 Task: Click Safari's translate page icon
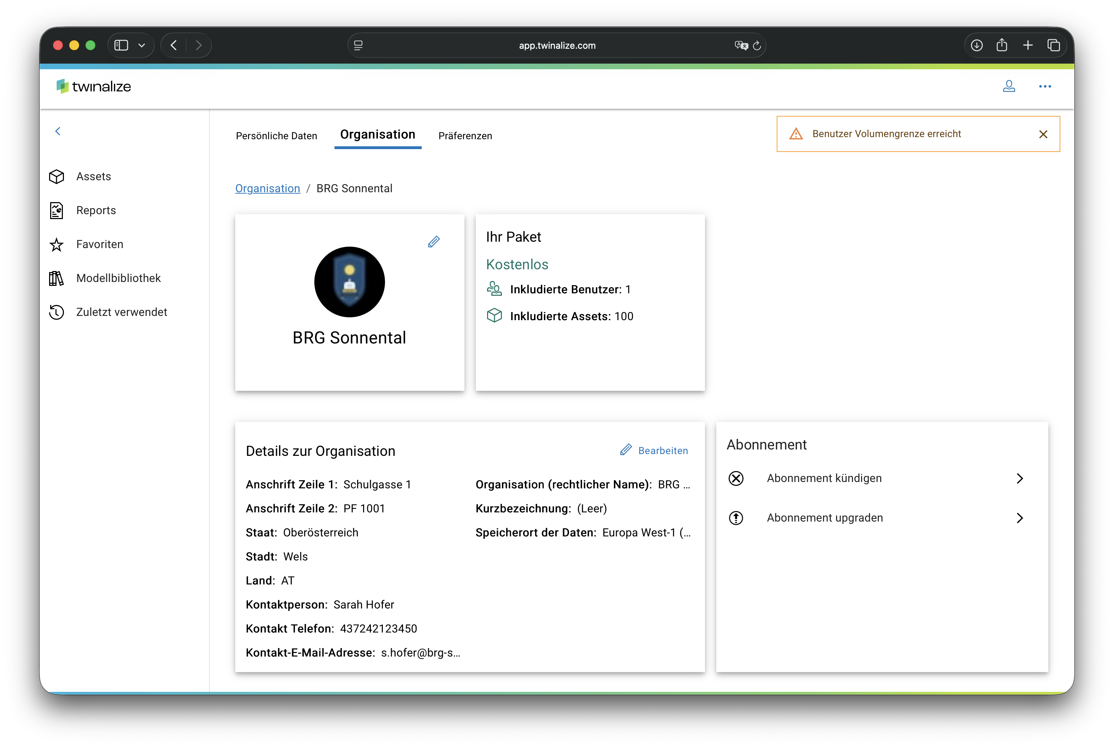click(x=741, y=46)
